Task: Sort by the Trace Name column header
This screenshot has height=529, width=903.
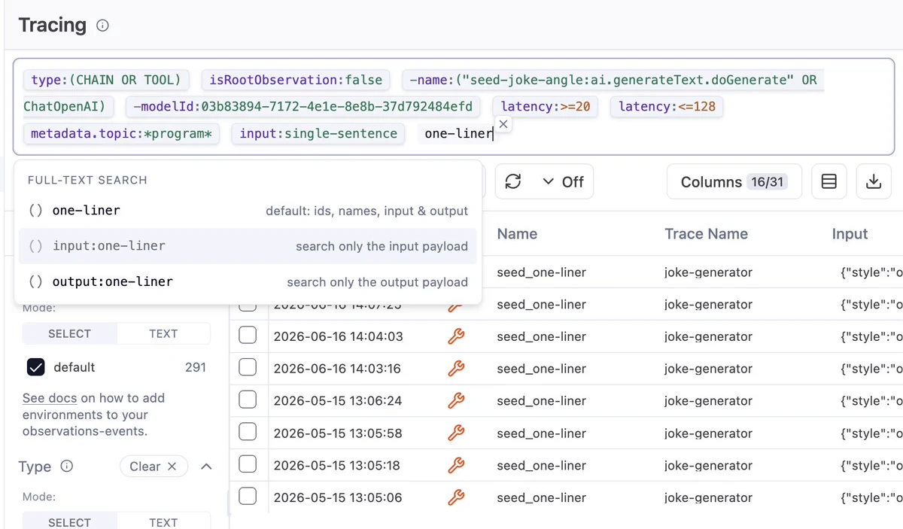Action: pos(706,234)
